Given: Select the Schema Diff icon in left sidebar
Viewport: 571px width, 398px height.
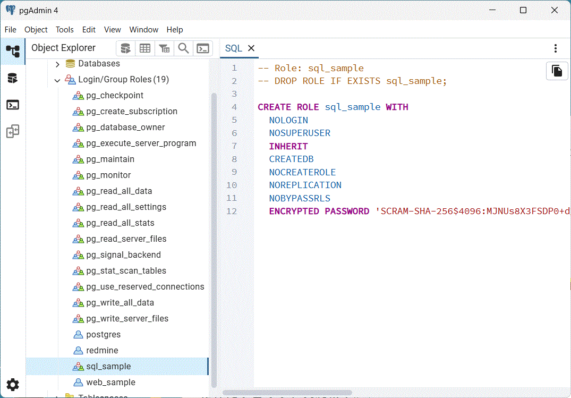Looking at the screenshot, I should [x=13, y=132].
